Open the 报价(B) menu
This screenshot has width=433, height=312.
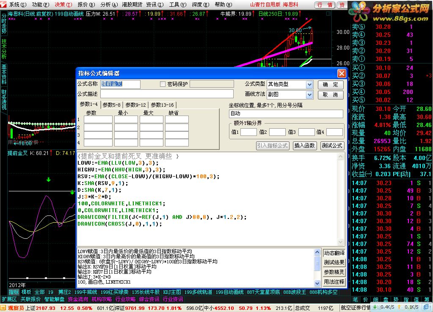(x=86, y=4)
